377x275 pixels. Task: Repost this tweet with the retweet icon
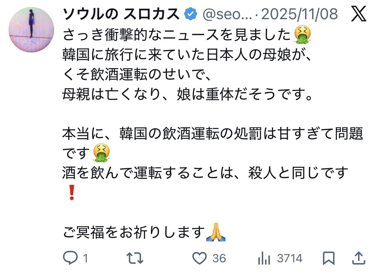135,258
